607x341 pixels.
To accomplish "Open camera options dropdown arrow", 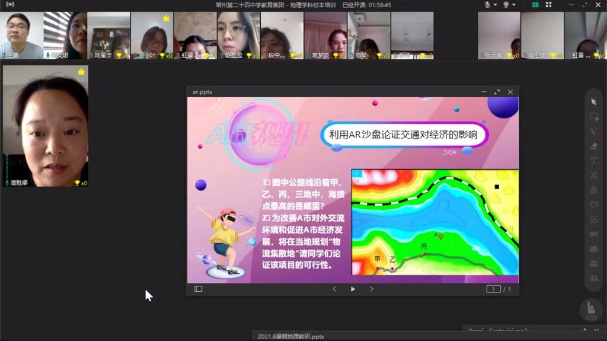I will tap(513, 4).
